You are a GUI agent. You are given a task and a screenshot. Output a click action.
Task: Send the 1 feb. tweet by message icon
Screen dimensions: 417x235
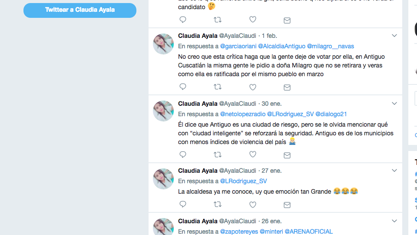pyautogui.click(x=287, y=87)
